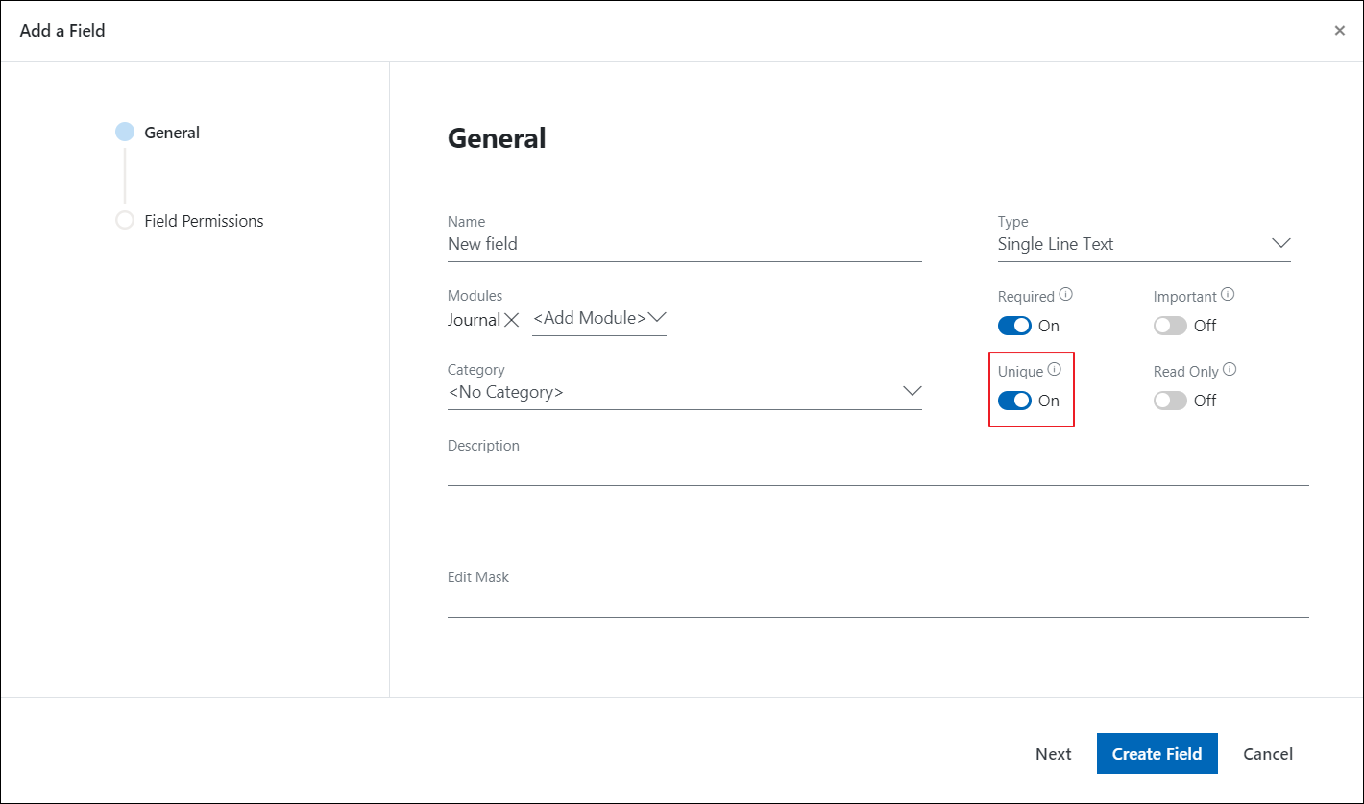Open the Type dropdown Single Line Text

(x=1144, y=244)
